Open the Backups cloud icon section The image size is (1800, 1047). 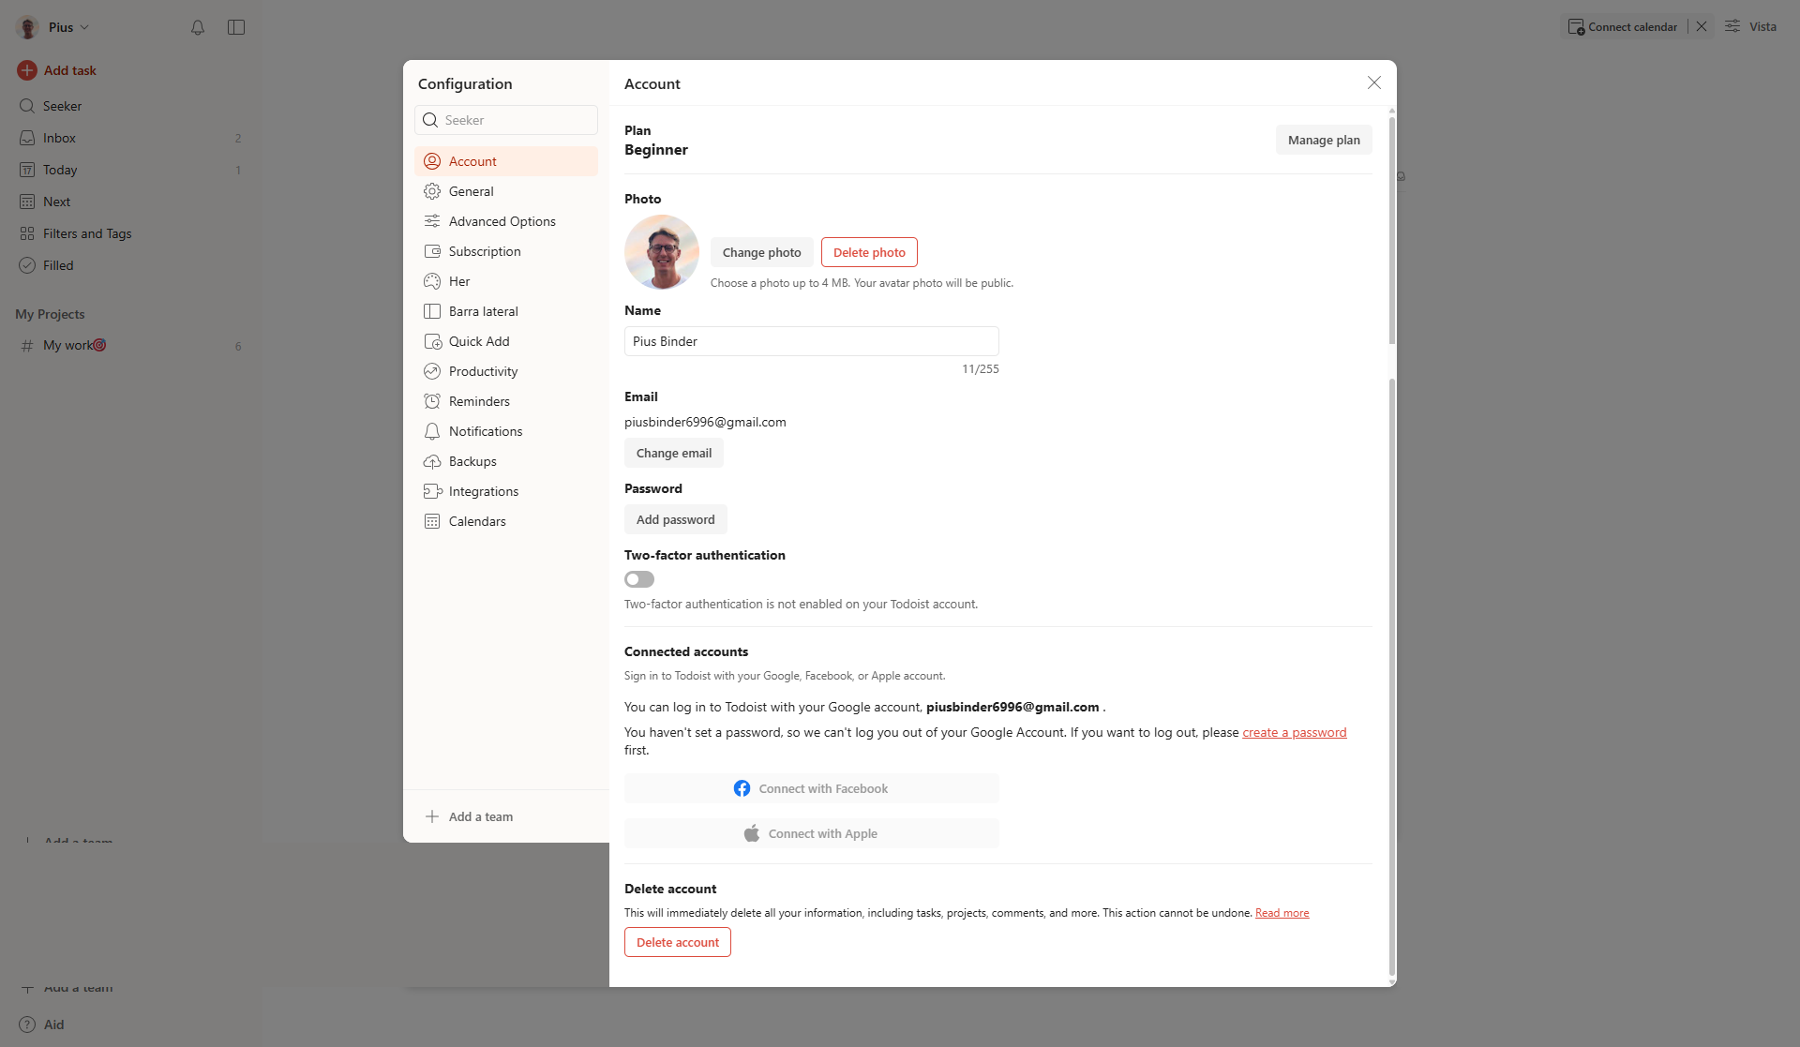point(432,461)
